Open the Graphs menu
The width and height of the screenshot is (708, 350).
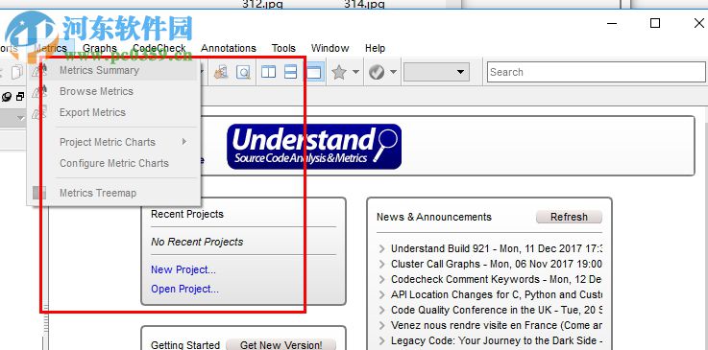pos(100,48)
